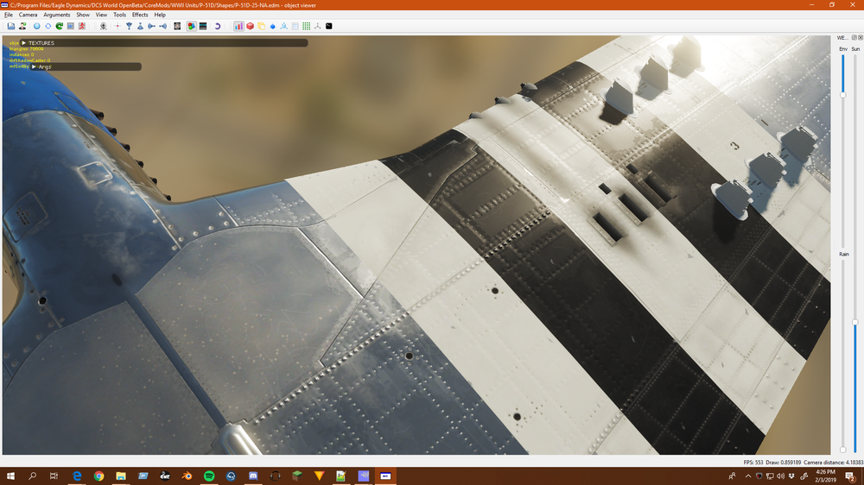This screenshot has width=864, height=485.
Task: Click the Camera distance status text
Action: coord(833,463)
